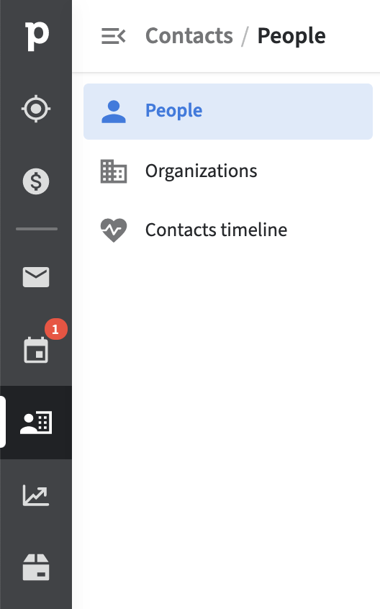Click the blue person icon
Viewport: 380px width, 609px height.
[114, 112]
